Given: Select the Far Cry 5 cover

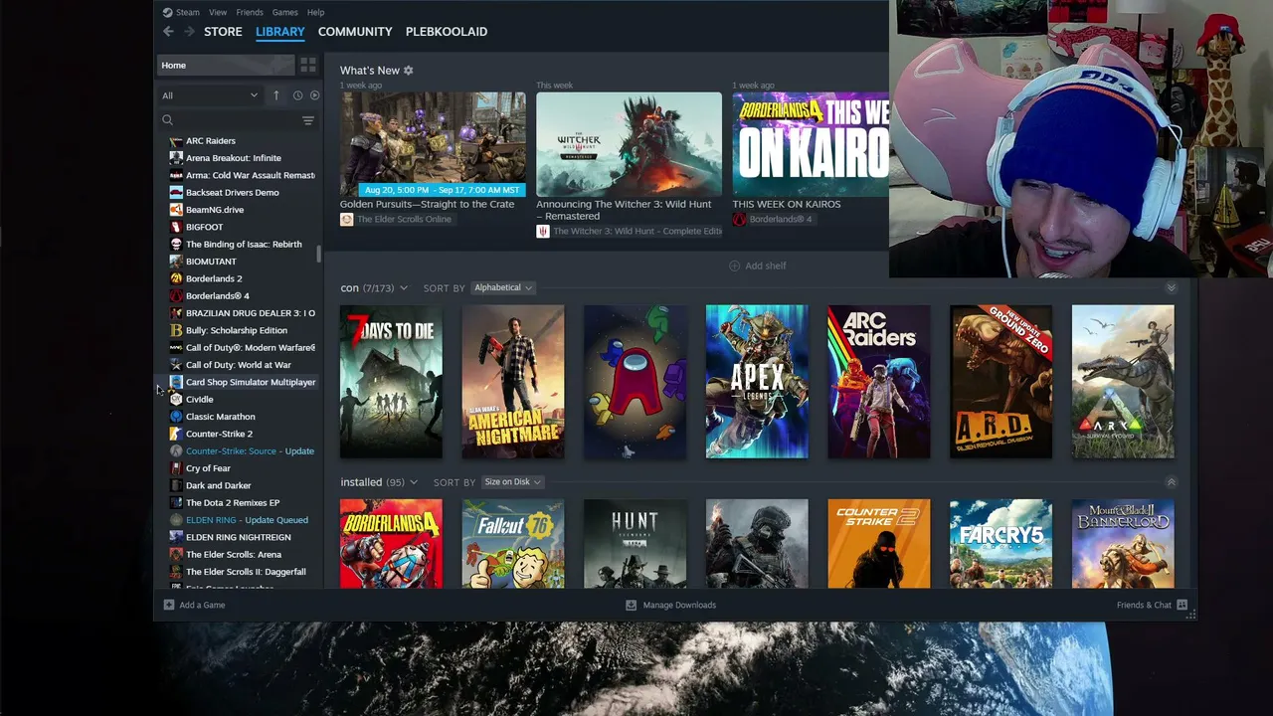Looking at the screenshot, I should (x=1000, y=544).
